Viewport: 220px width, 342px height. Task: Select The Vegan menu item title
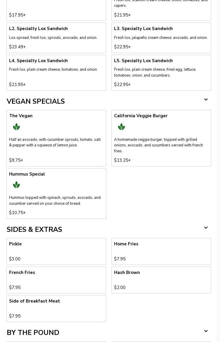pyautogui.click(x=21, y=116)
